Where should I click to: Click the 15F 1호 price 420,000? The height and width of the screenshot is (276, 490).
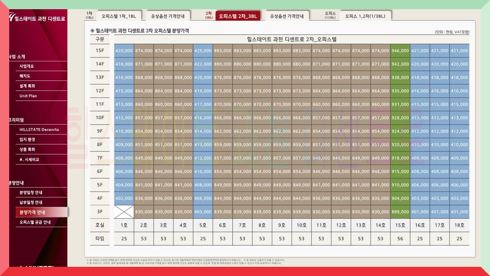(x=124, y=51)
